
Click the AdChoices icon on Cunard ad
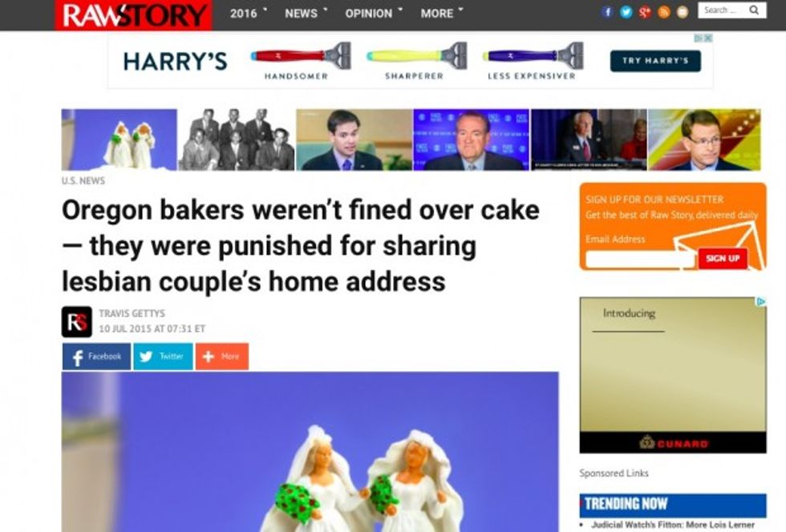tap(761, 301)
